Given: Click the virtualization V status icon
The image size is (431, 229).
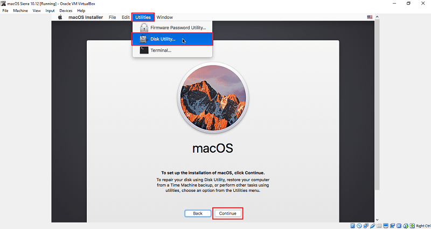Looking at the screenshot, I should [399, 226].
